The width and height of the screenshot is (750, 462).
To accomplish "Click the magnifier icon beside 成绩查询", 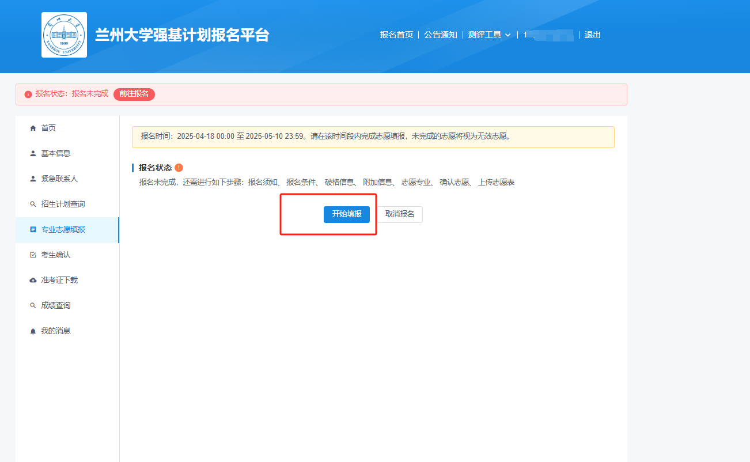I will point(33,306).
